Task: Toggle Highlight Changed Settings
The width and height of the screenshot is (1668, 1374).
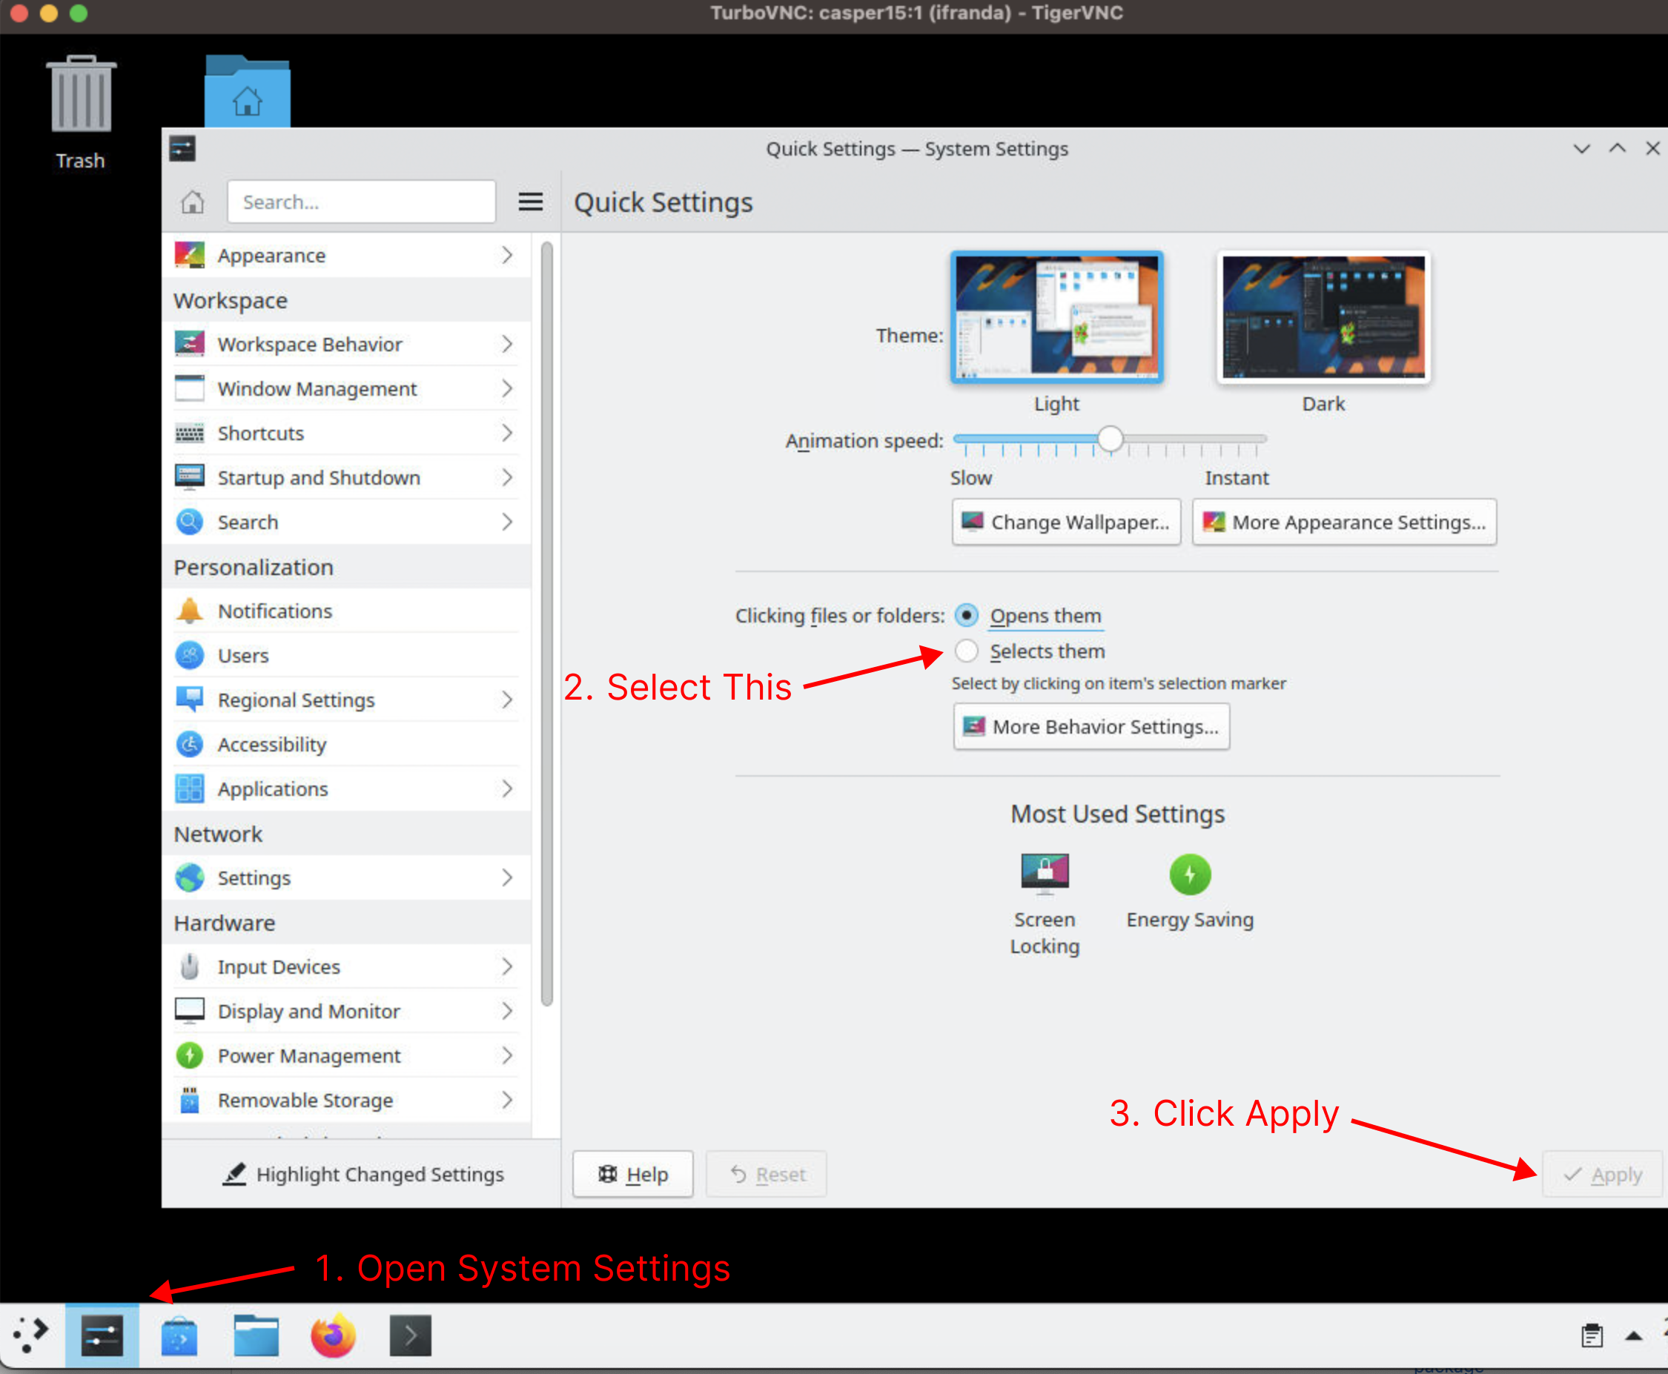Action: tap(363, 1175)
